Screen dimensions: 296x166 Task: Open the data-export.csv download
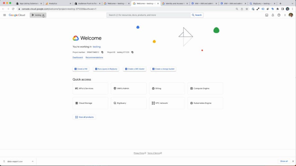click(x=15, y=161)
